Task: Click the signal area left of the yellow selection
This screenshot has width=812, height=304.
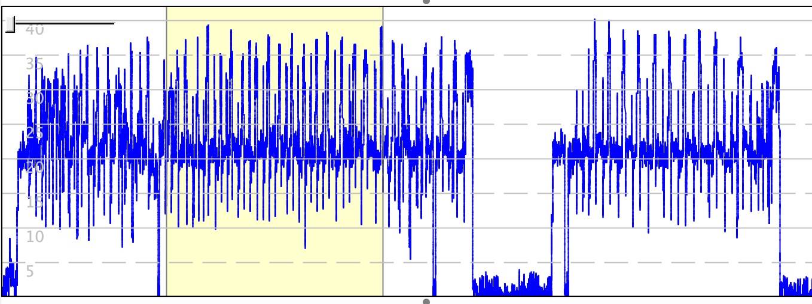Action: pos(90,149)
